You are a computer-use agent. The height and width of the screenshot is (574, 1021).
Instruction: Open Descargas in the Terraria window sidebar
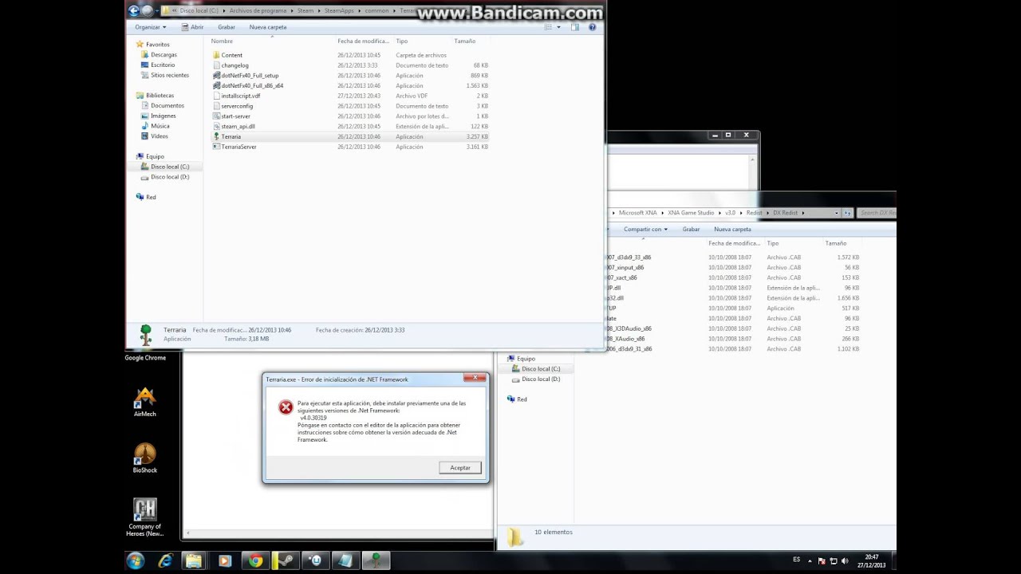point(164,55)
